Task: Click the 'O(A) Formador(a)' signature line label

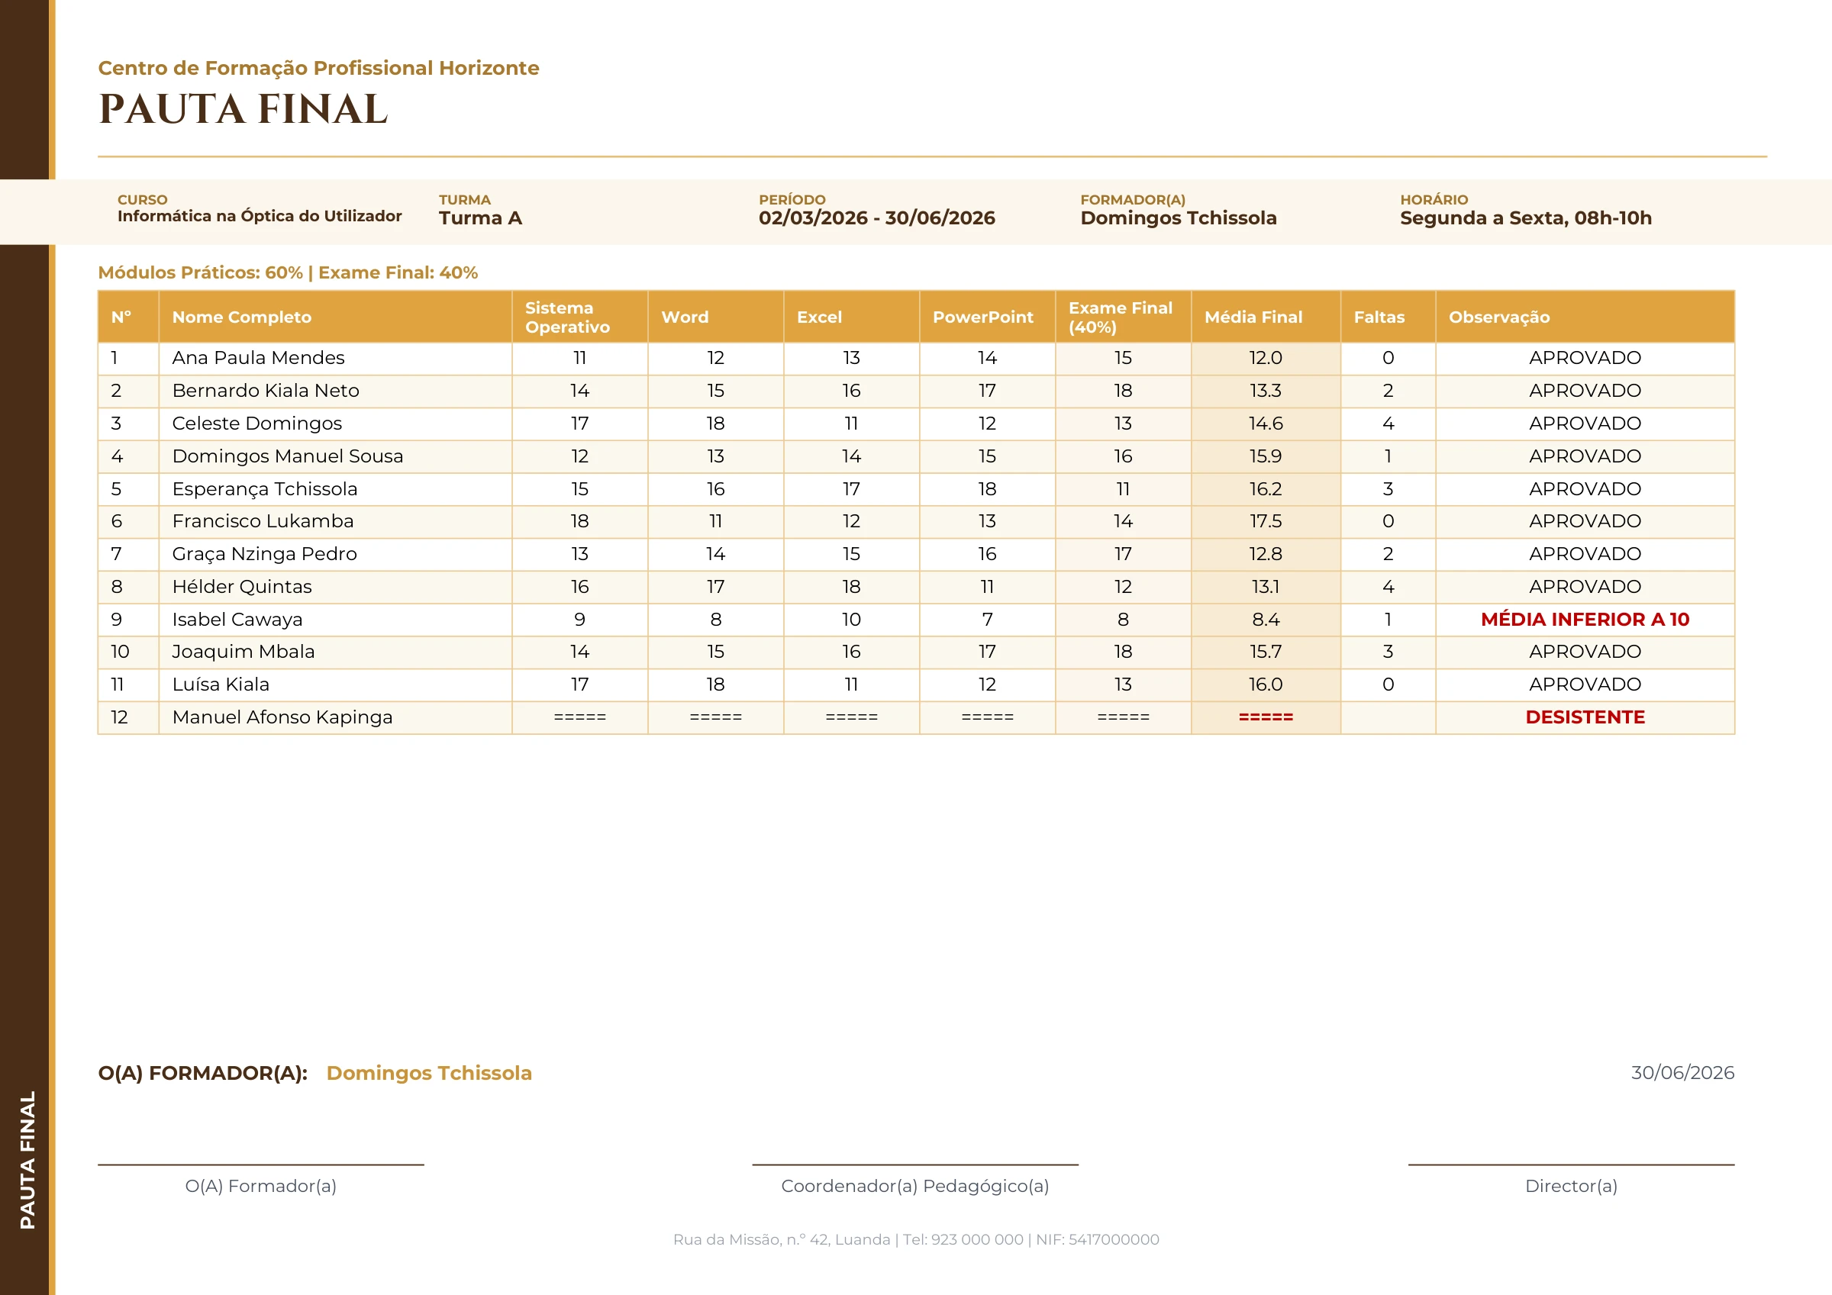Action: pos(261,1186)
